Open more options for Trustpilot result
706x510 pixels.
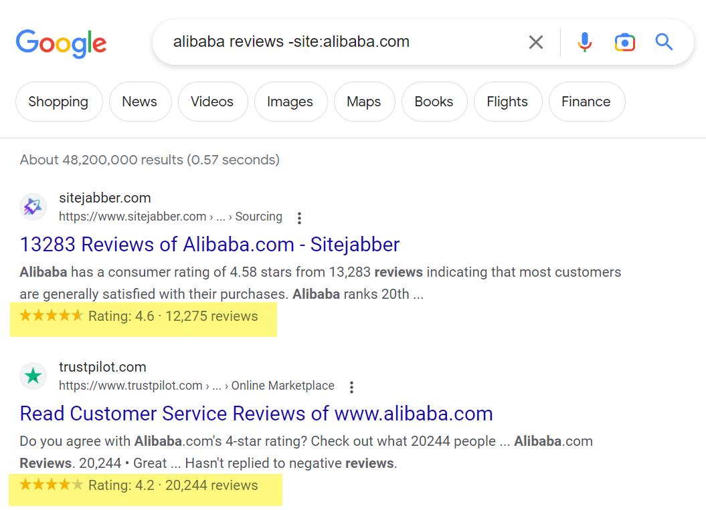(x=351, y=386)
